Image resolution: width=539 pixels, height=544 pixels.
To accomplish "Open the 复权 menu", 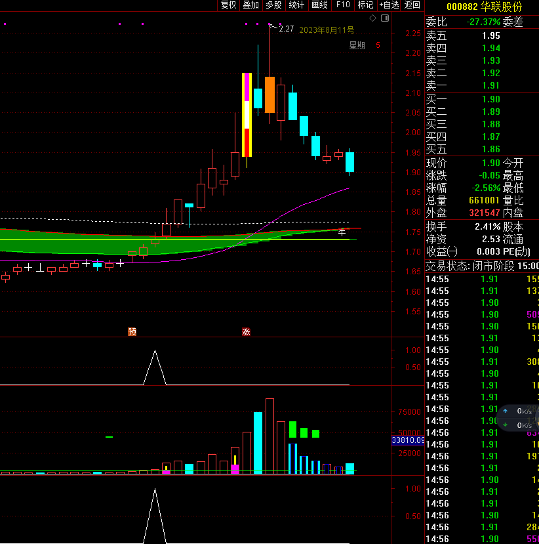I will coord(228,5).
